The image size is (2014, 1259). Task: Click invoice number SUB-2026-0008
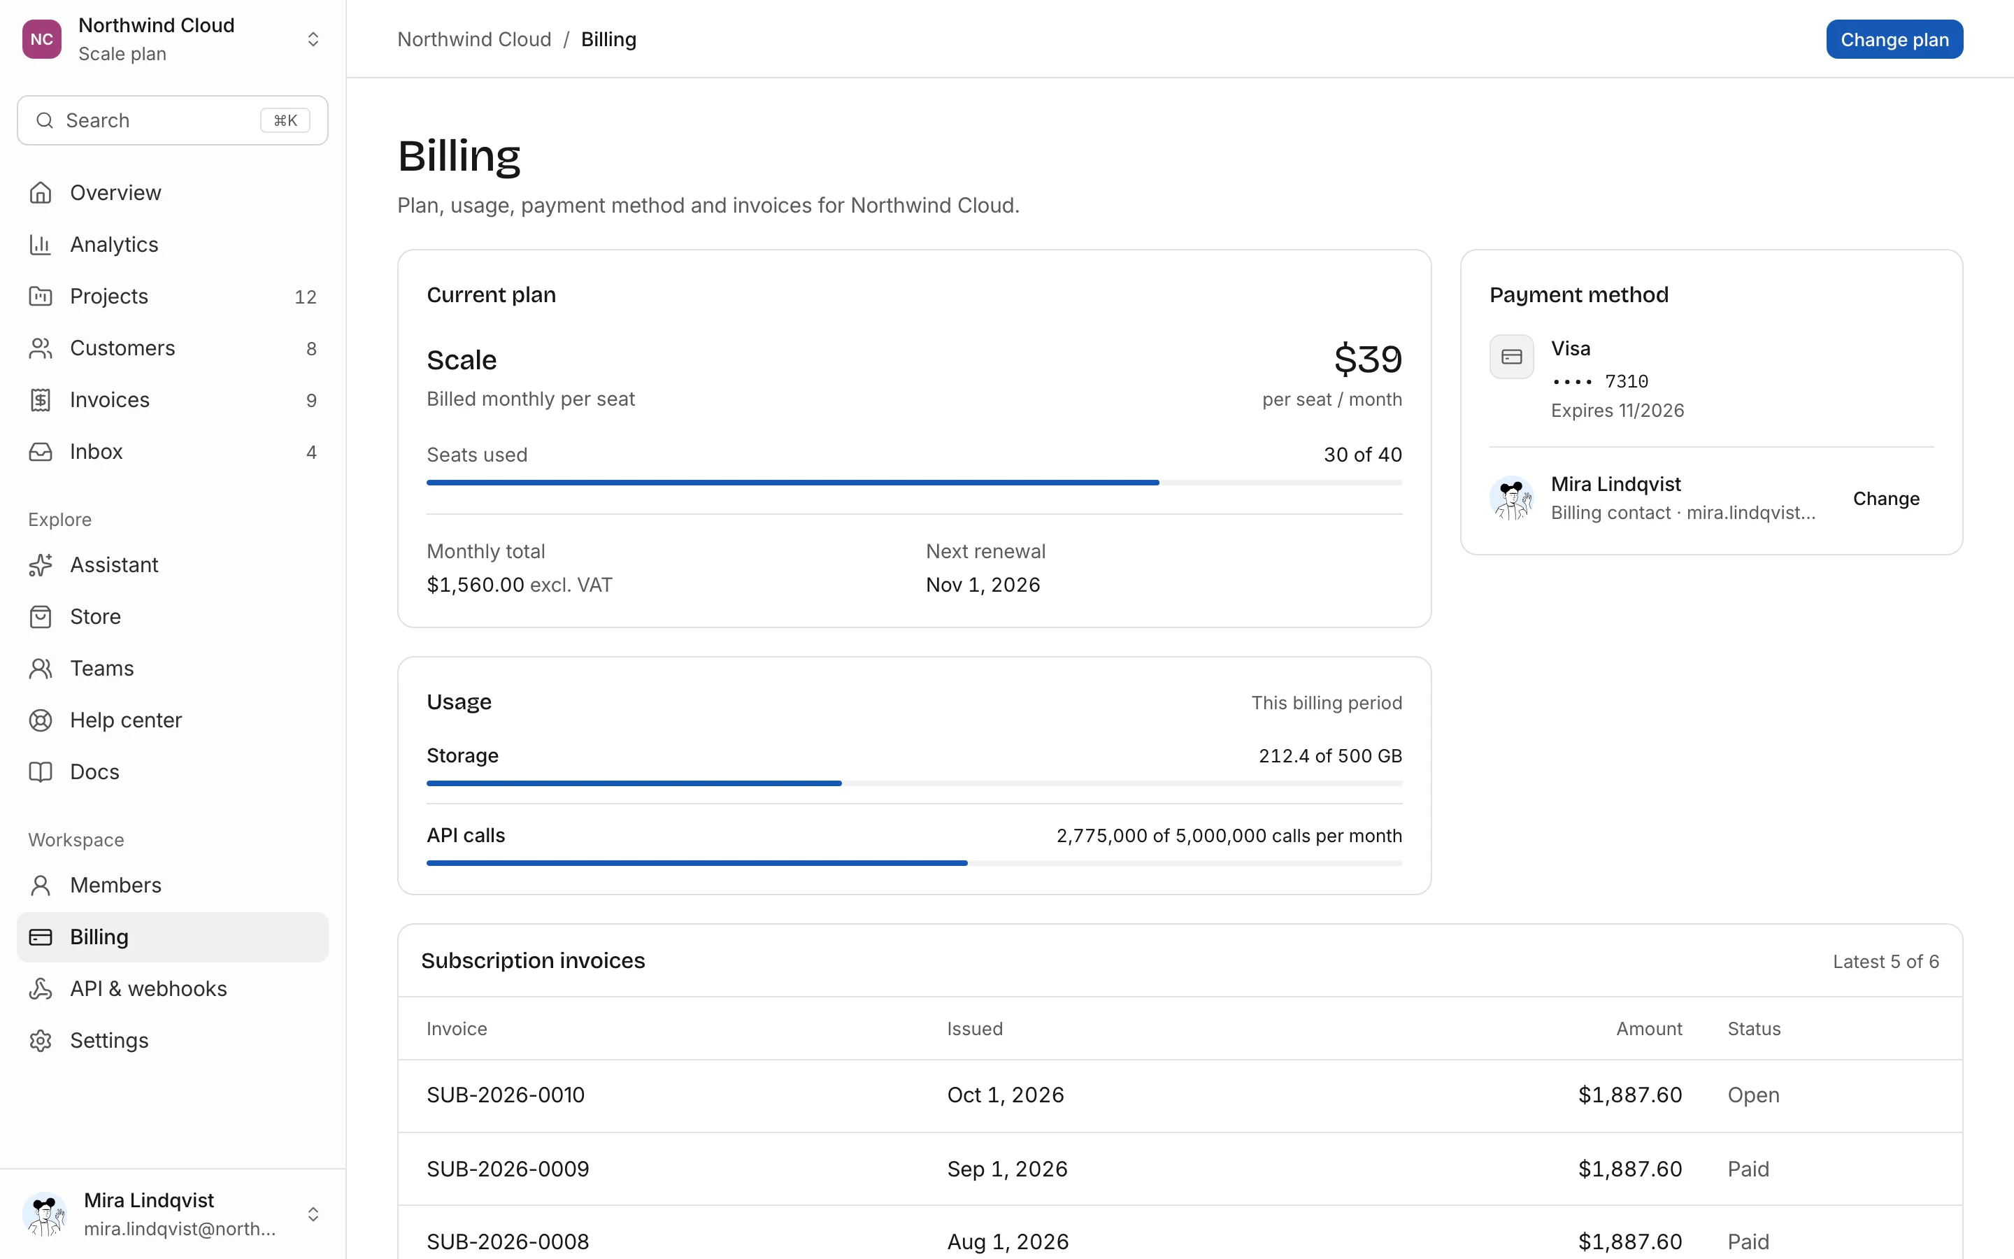(x=508, y=1242)
